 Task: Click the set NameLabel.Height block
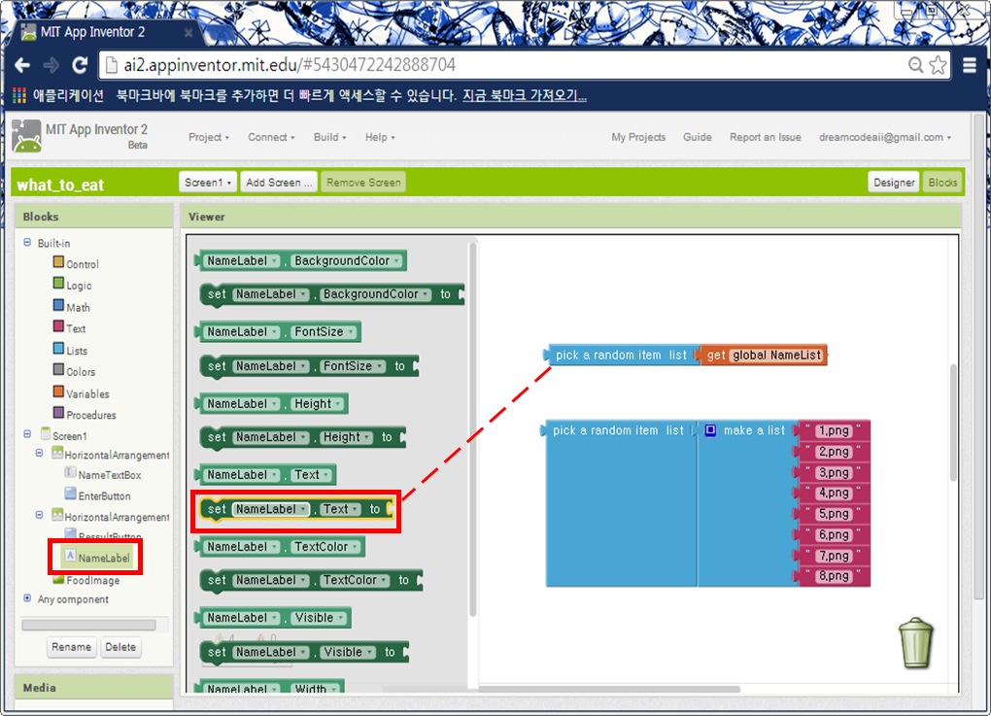[x=303, y=437]
